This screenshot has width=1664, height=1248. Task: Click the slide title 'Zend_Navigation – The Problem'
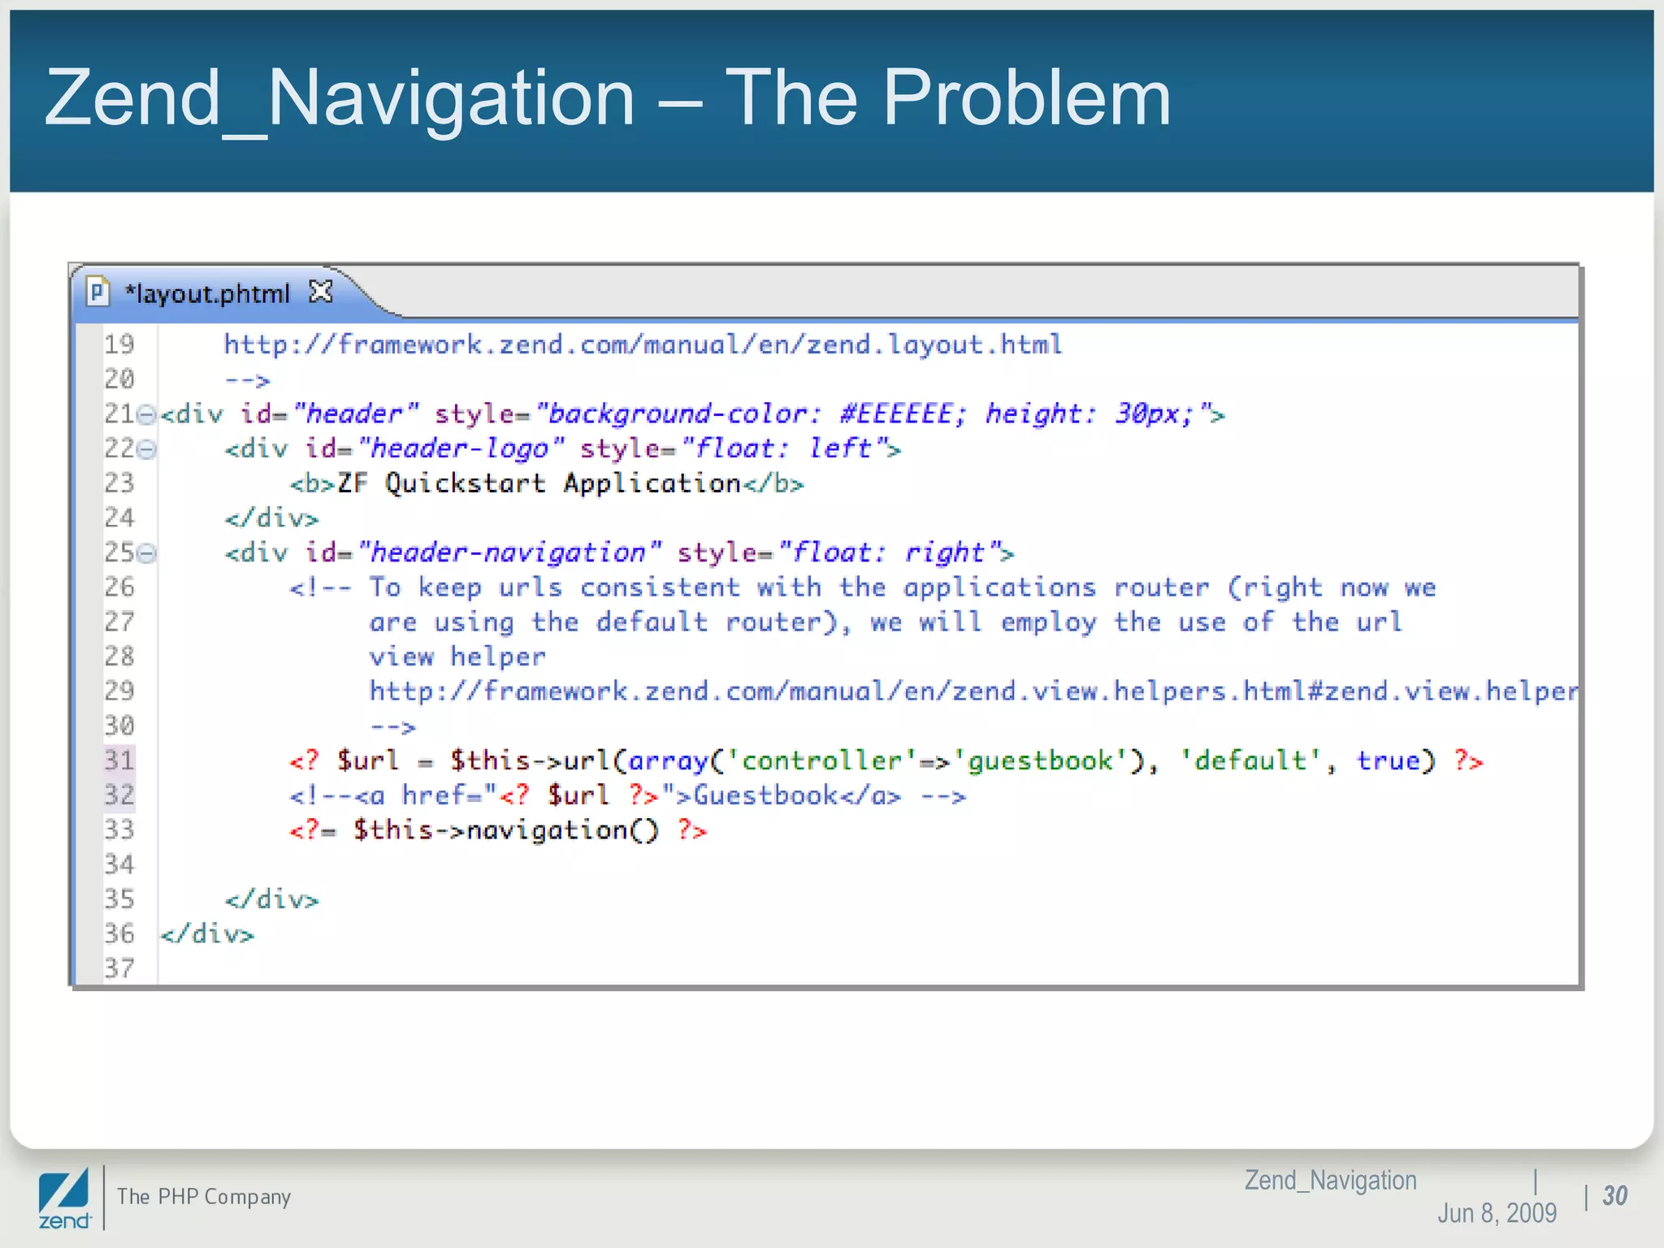[608, 98]
